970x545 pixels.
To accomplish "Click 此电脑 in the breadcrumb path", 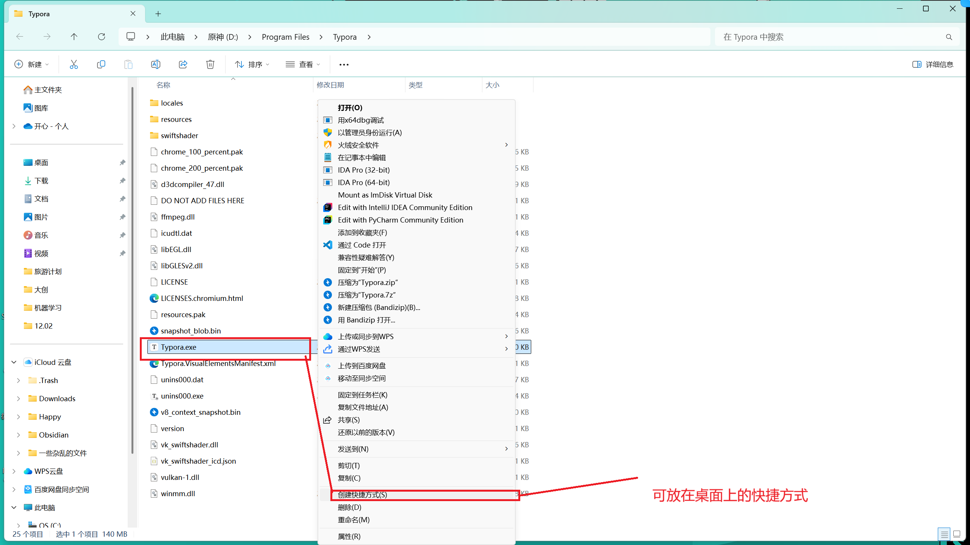I will (172, 37).
